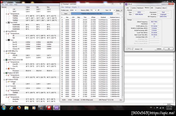Switch to the Graphics tab in CPU-Z
This screenshot has width=176, height=116.
pos(158,8)
